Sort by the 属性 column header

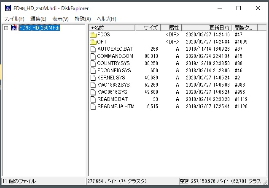pos(171,27)
